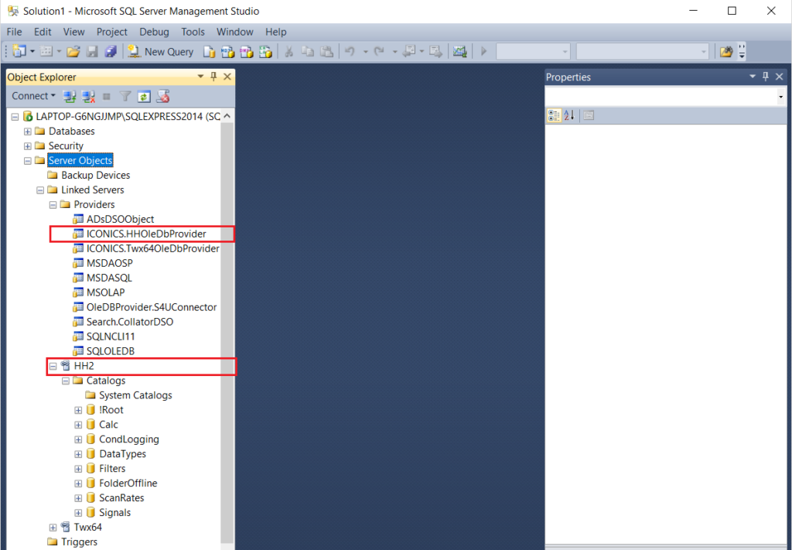Open the toolbar overflow options arrow
This screenshot has width=792, height=550.
(742, 52)
